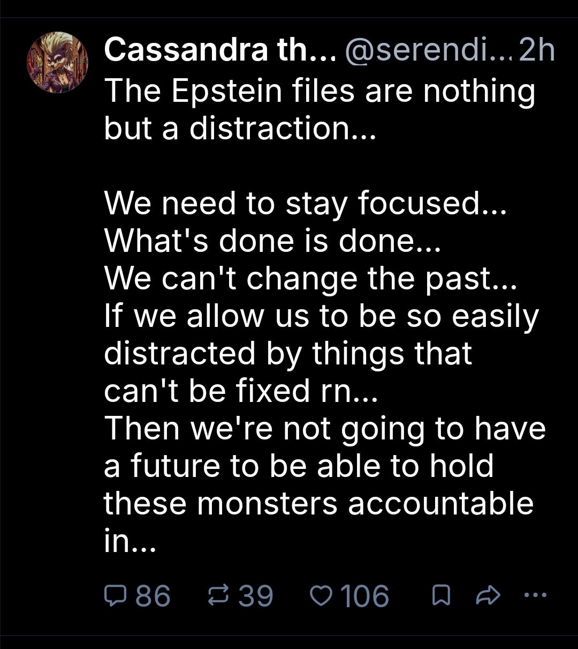This screenshot has width=578, height=649.
Task: Tap the 2h timestamp
Action: point(537,51)
